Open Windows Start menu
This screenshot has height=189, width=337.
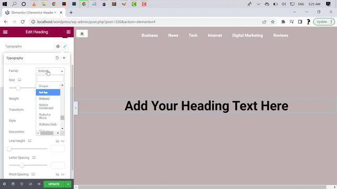point(4,4)
